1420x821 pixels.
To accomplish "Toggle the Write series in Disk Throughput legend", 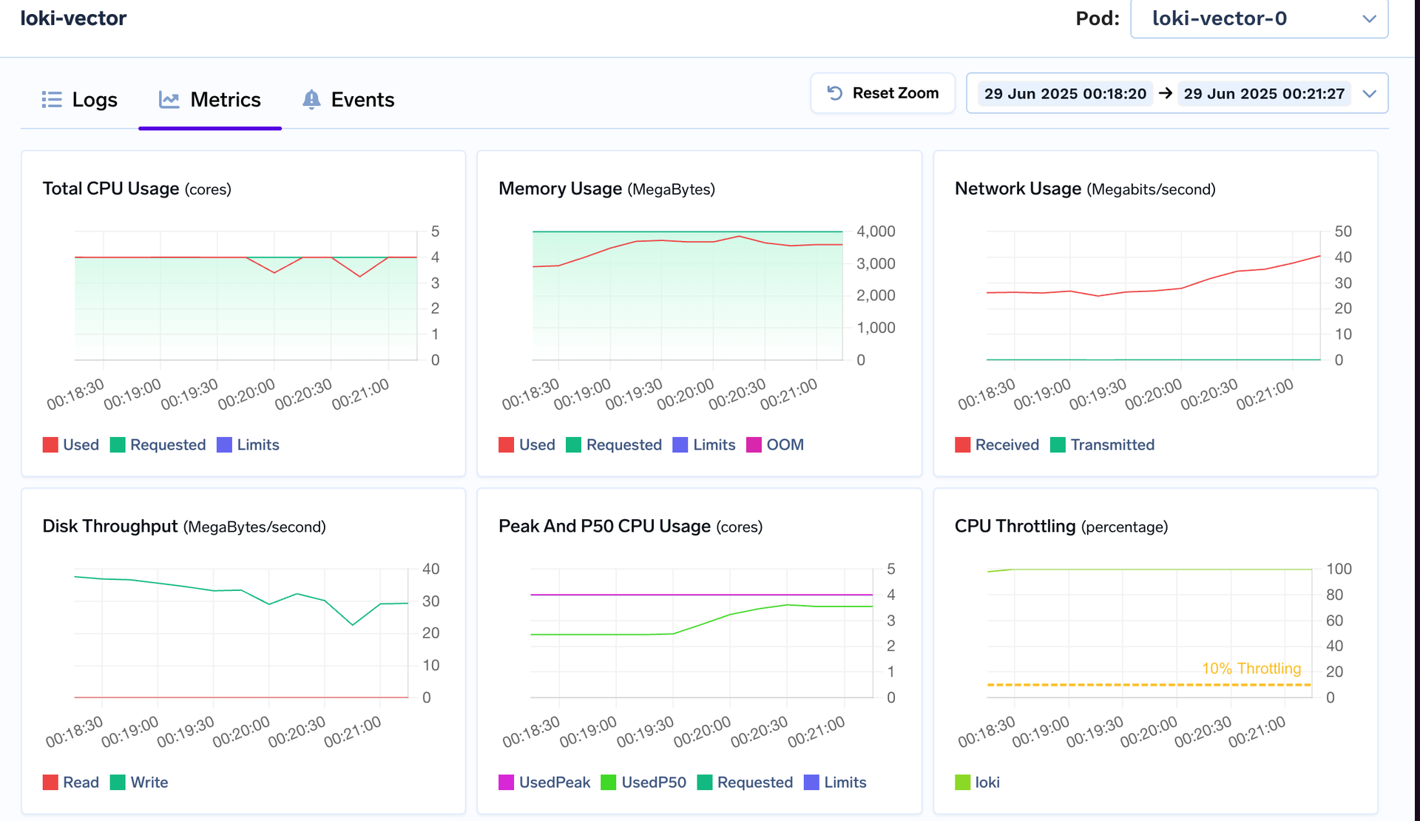I will 139,782.
